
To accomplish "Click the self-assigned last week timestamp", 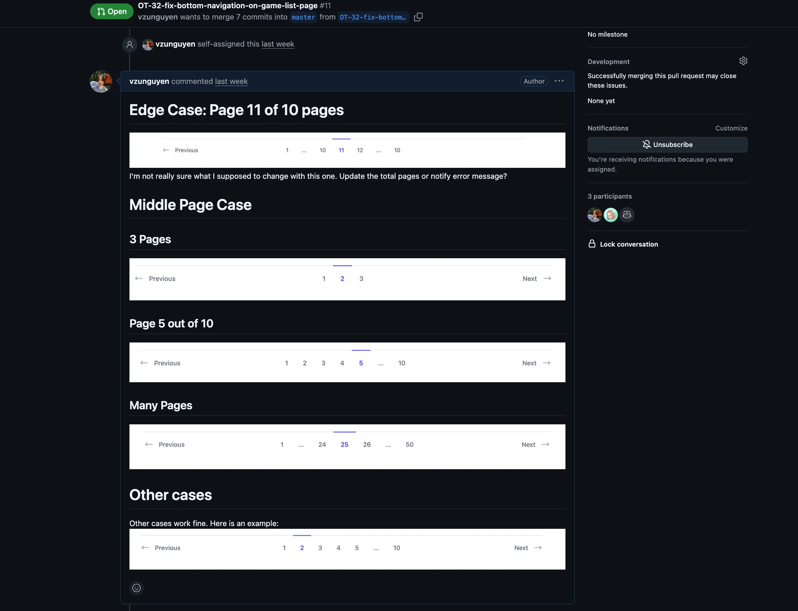I will (278, 44).
